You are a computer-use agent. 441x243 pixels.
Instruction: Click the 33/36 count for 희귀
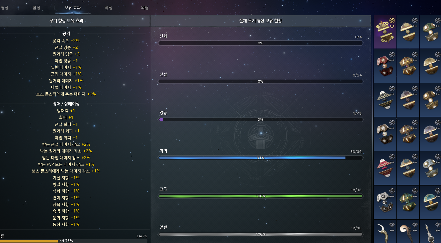[356, 152]
